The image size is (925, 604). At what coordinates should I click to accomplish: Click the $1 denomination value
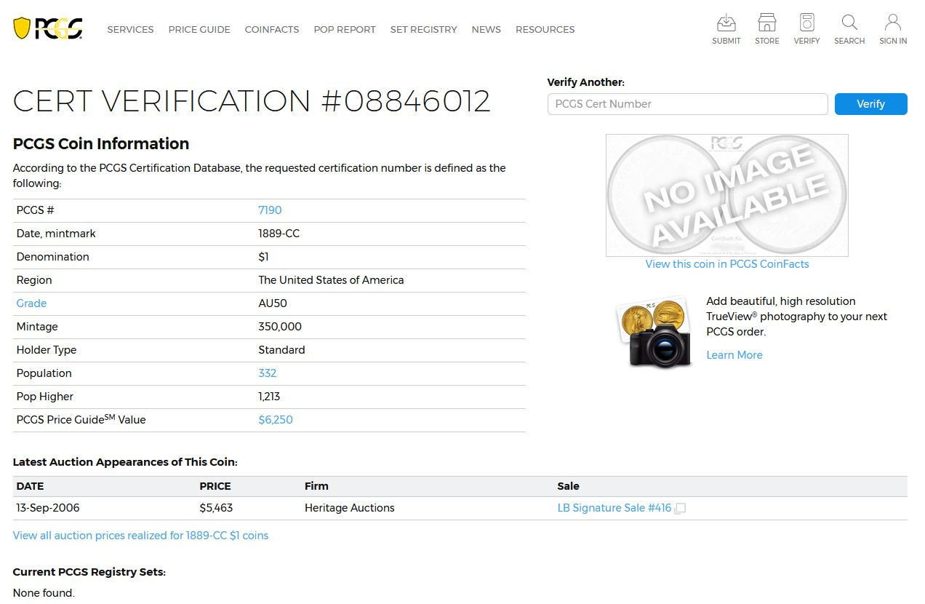(x=263, y=257)
